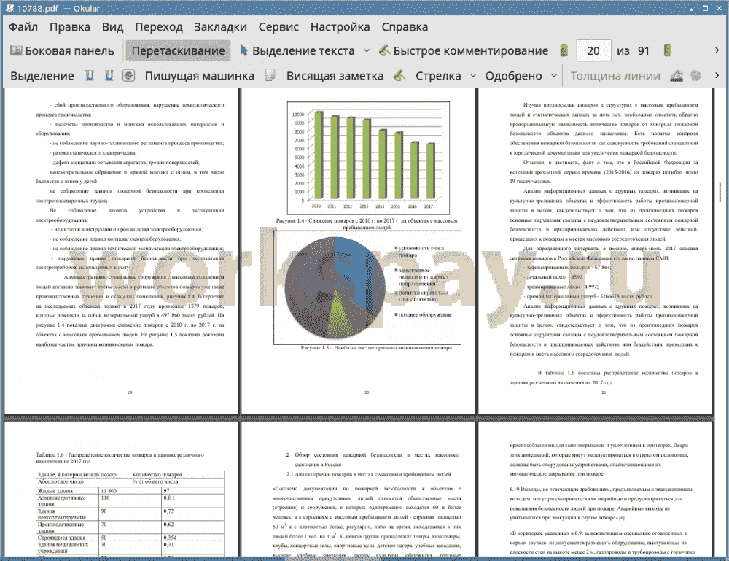Click the color palette icon in annotation toolbar

point(695,75)
